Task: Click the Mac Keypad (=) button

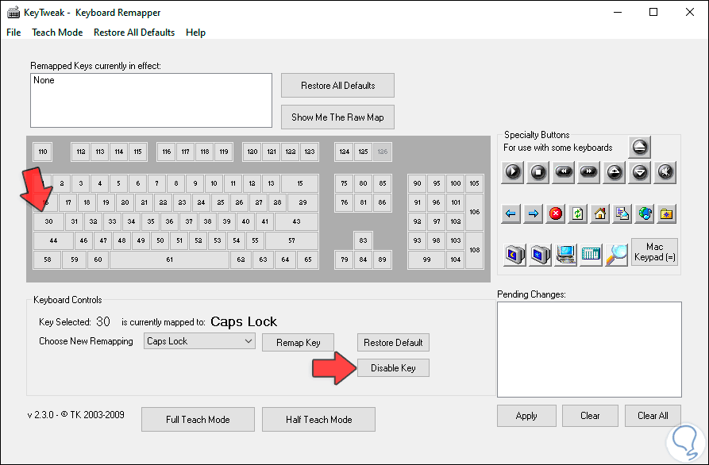Action: [655, 252]
